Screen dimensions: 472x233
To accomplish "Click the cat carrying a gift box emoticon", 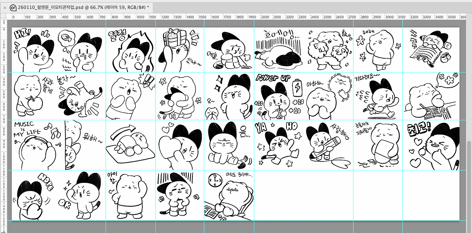I will coord(180,50).
